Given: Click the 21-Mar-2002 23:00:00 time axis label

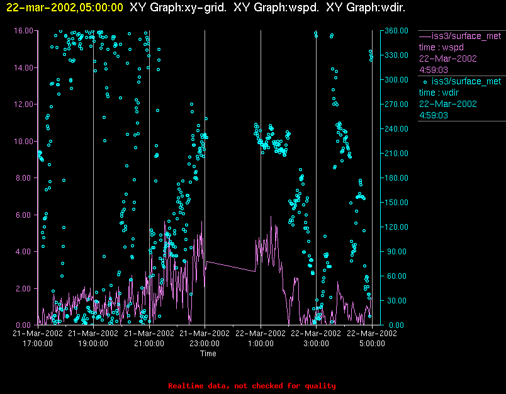Looking at the screenshot, I should coord(205,338).
